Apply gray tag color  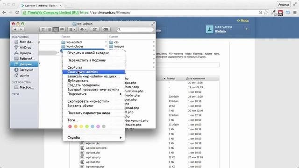[104, 126]
